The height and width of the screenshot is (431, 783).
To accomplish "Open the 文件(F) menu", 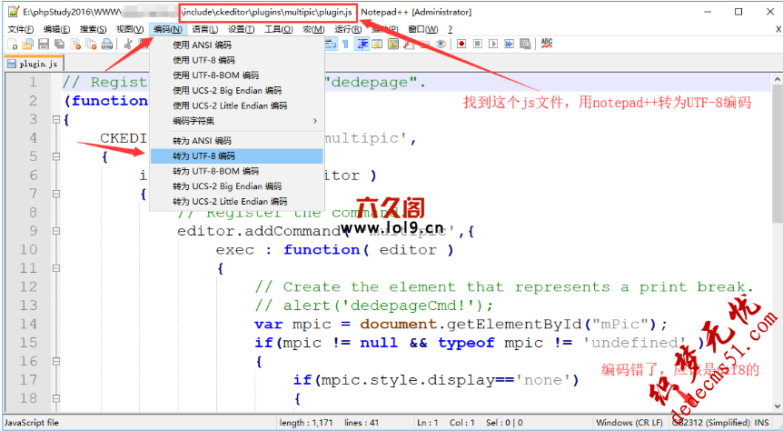I will 20,29.
